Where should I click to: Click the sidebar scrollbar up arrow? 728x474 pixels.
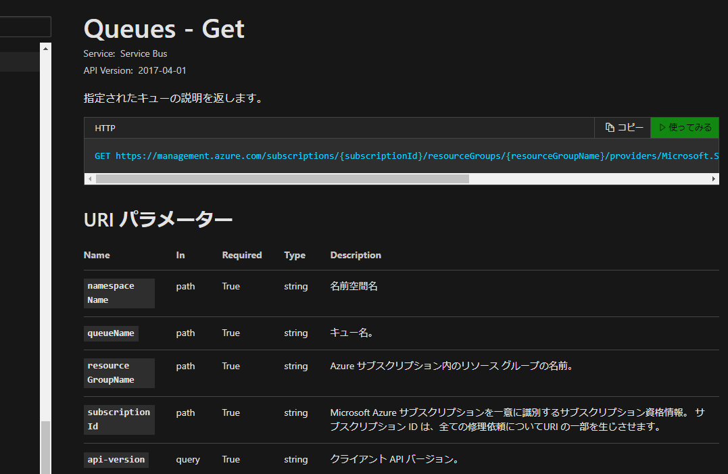pos(45,48)
